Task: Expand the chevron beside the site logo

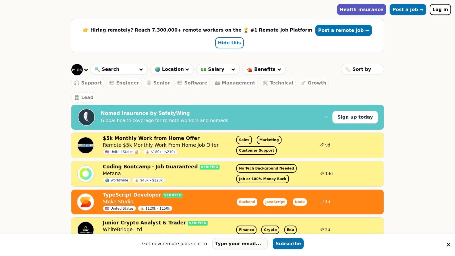Action: pos(86,70)
